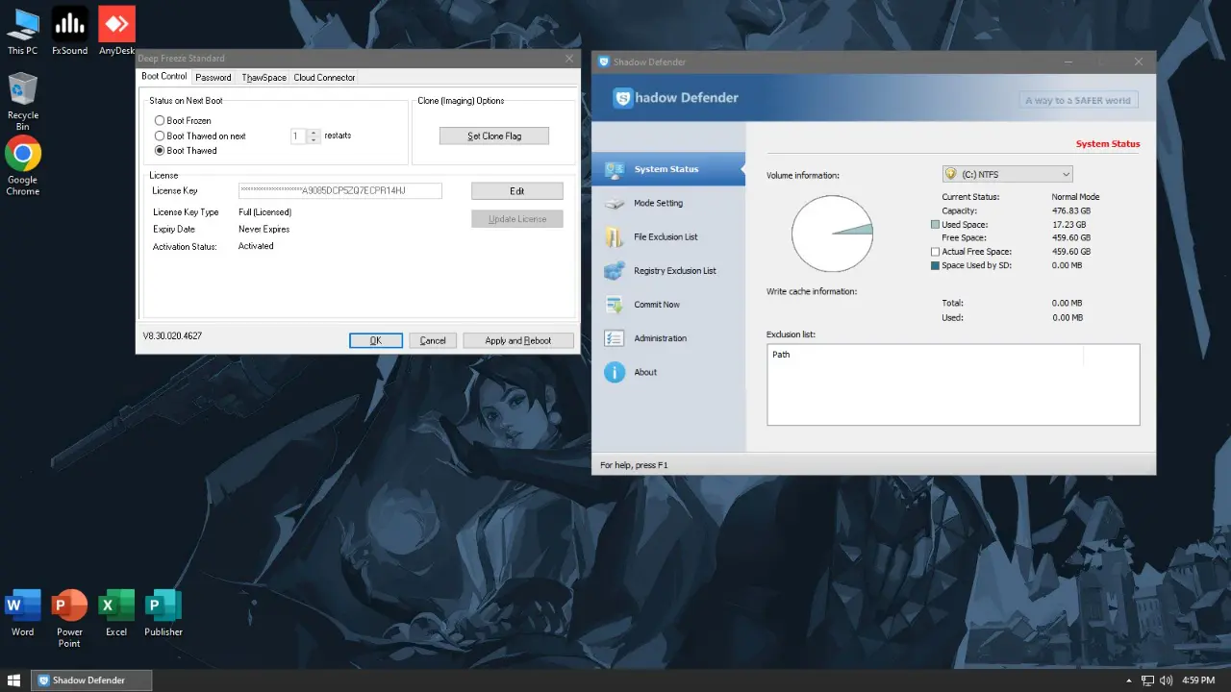Click Shadow Defender taskbar button
This screenshot has width=1231, height=692.
(92, 680)
